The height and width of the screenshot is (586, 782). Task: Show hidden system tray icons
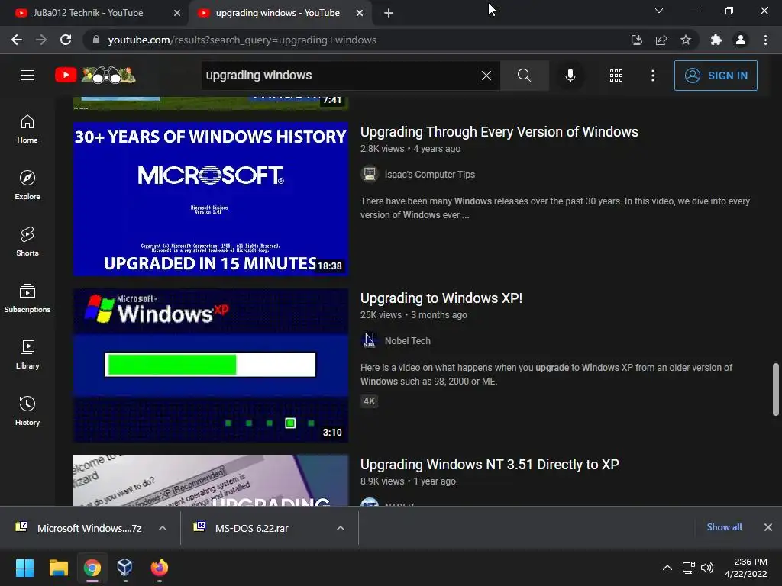point(667,568)
